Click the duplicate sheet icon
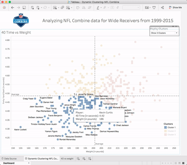This screenshot has width=187, height=165. [62, 7]
